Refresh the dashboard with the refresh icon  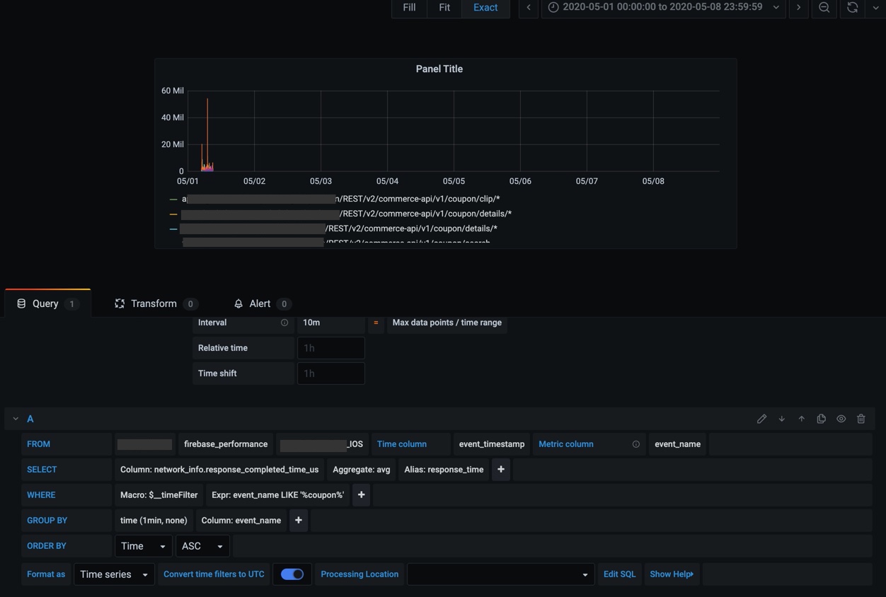coord(852,8)
